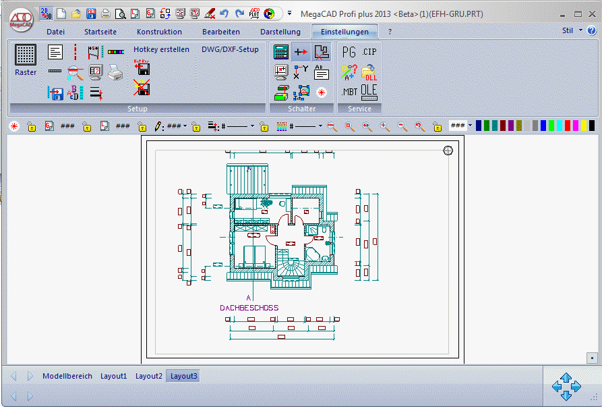Open the Bearbeiten ribbon tab
The width and height of the screenshot is (602, 407).
pos(221,32)
